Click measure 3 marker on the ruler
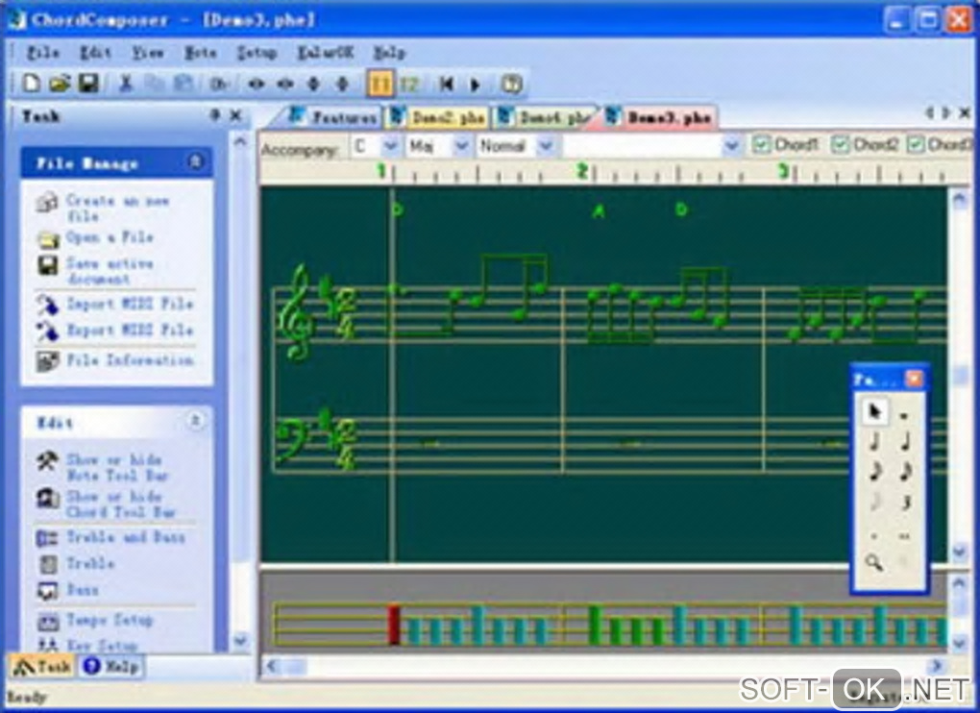 click(x=782, y=171)
